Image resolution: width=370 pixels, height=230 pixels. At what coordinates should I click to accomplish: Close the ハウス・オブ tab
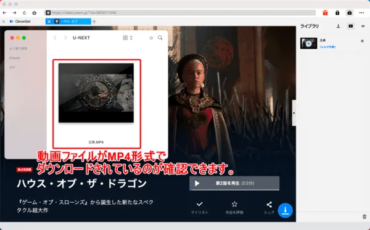coord(49,22)
